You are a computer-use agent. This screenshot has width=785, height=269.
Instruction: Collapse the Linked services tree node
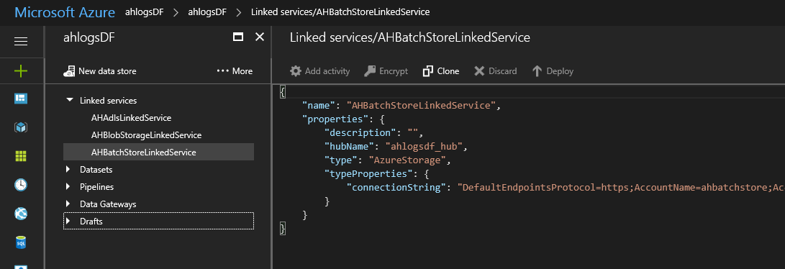click(x=69, y=101)
